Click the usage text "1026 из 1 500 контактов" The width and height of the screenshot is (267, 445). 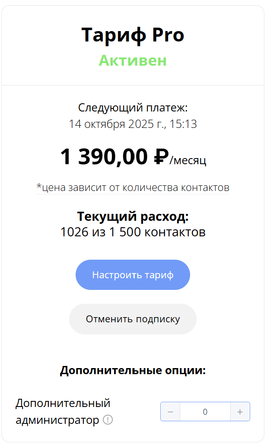133,232
